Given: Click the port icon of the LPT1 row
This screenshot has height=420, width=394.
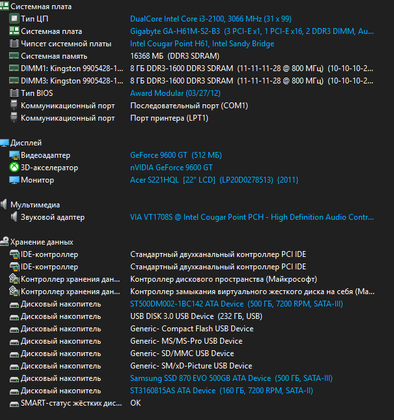Looking at the screenshot, I should (14, 117).
